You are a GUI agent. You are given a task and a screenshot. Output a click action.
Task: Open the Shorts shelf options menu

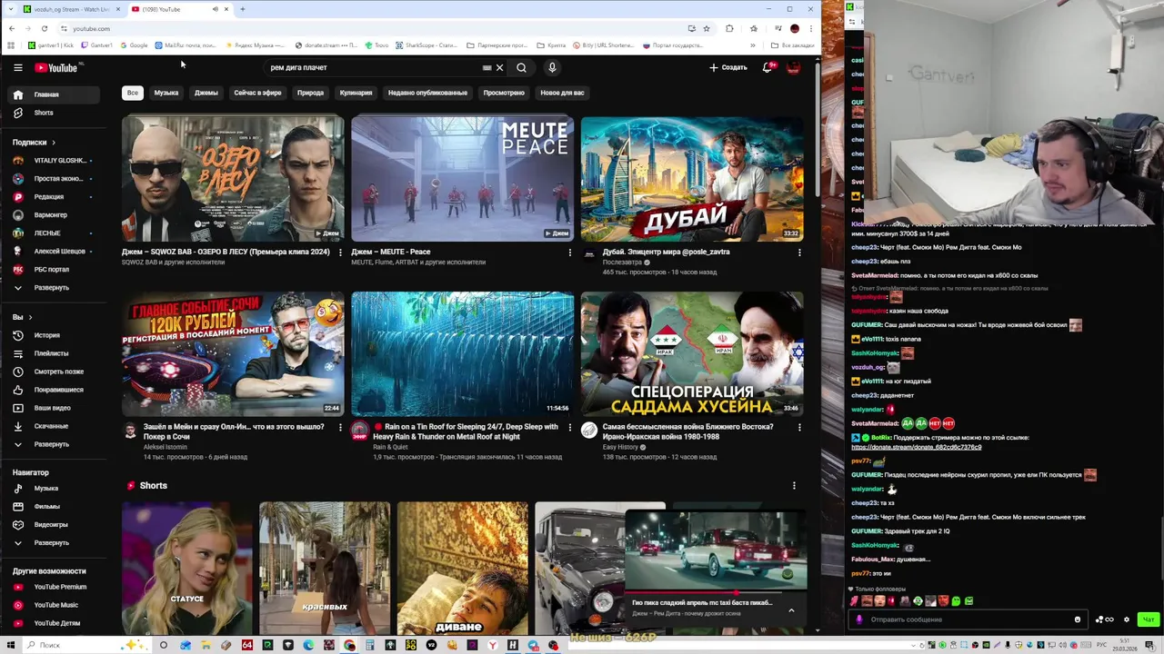pos(794,486)
